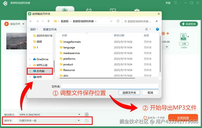Image resolution: width=202 pixels, height=128 pixels.
Task: Select the language folder
Action: coord(67,47)
